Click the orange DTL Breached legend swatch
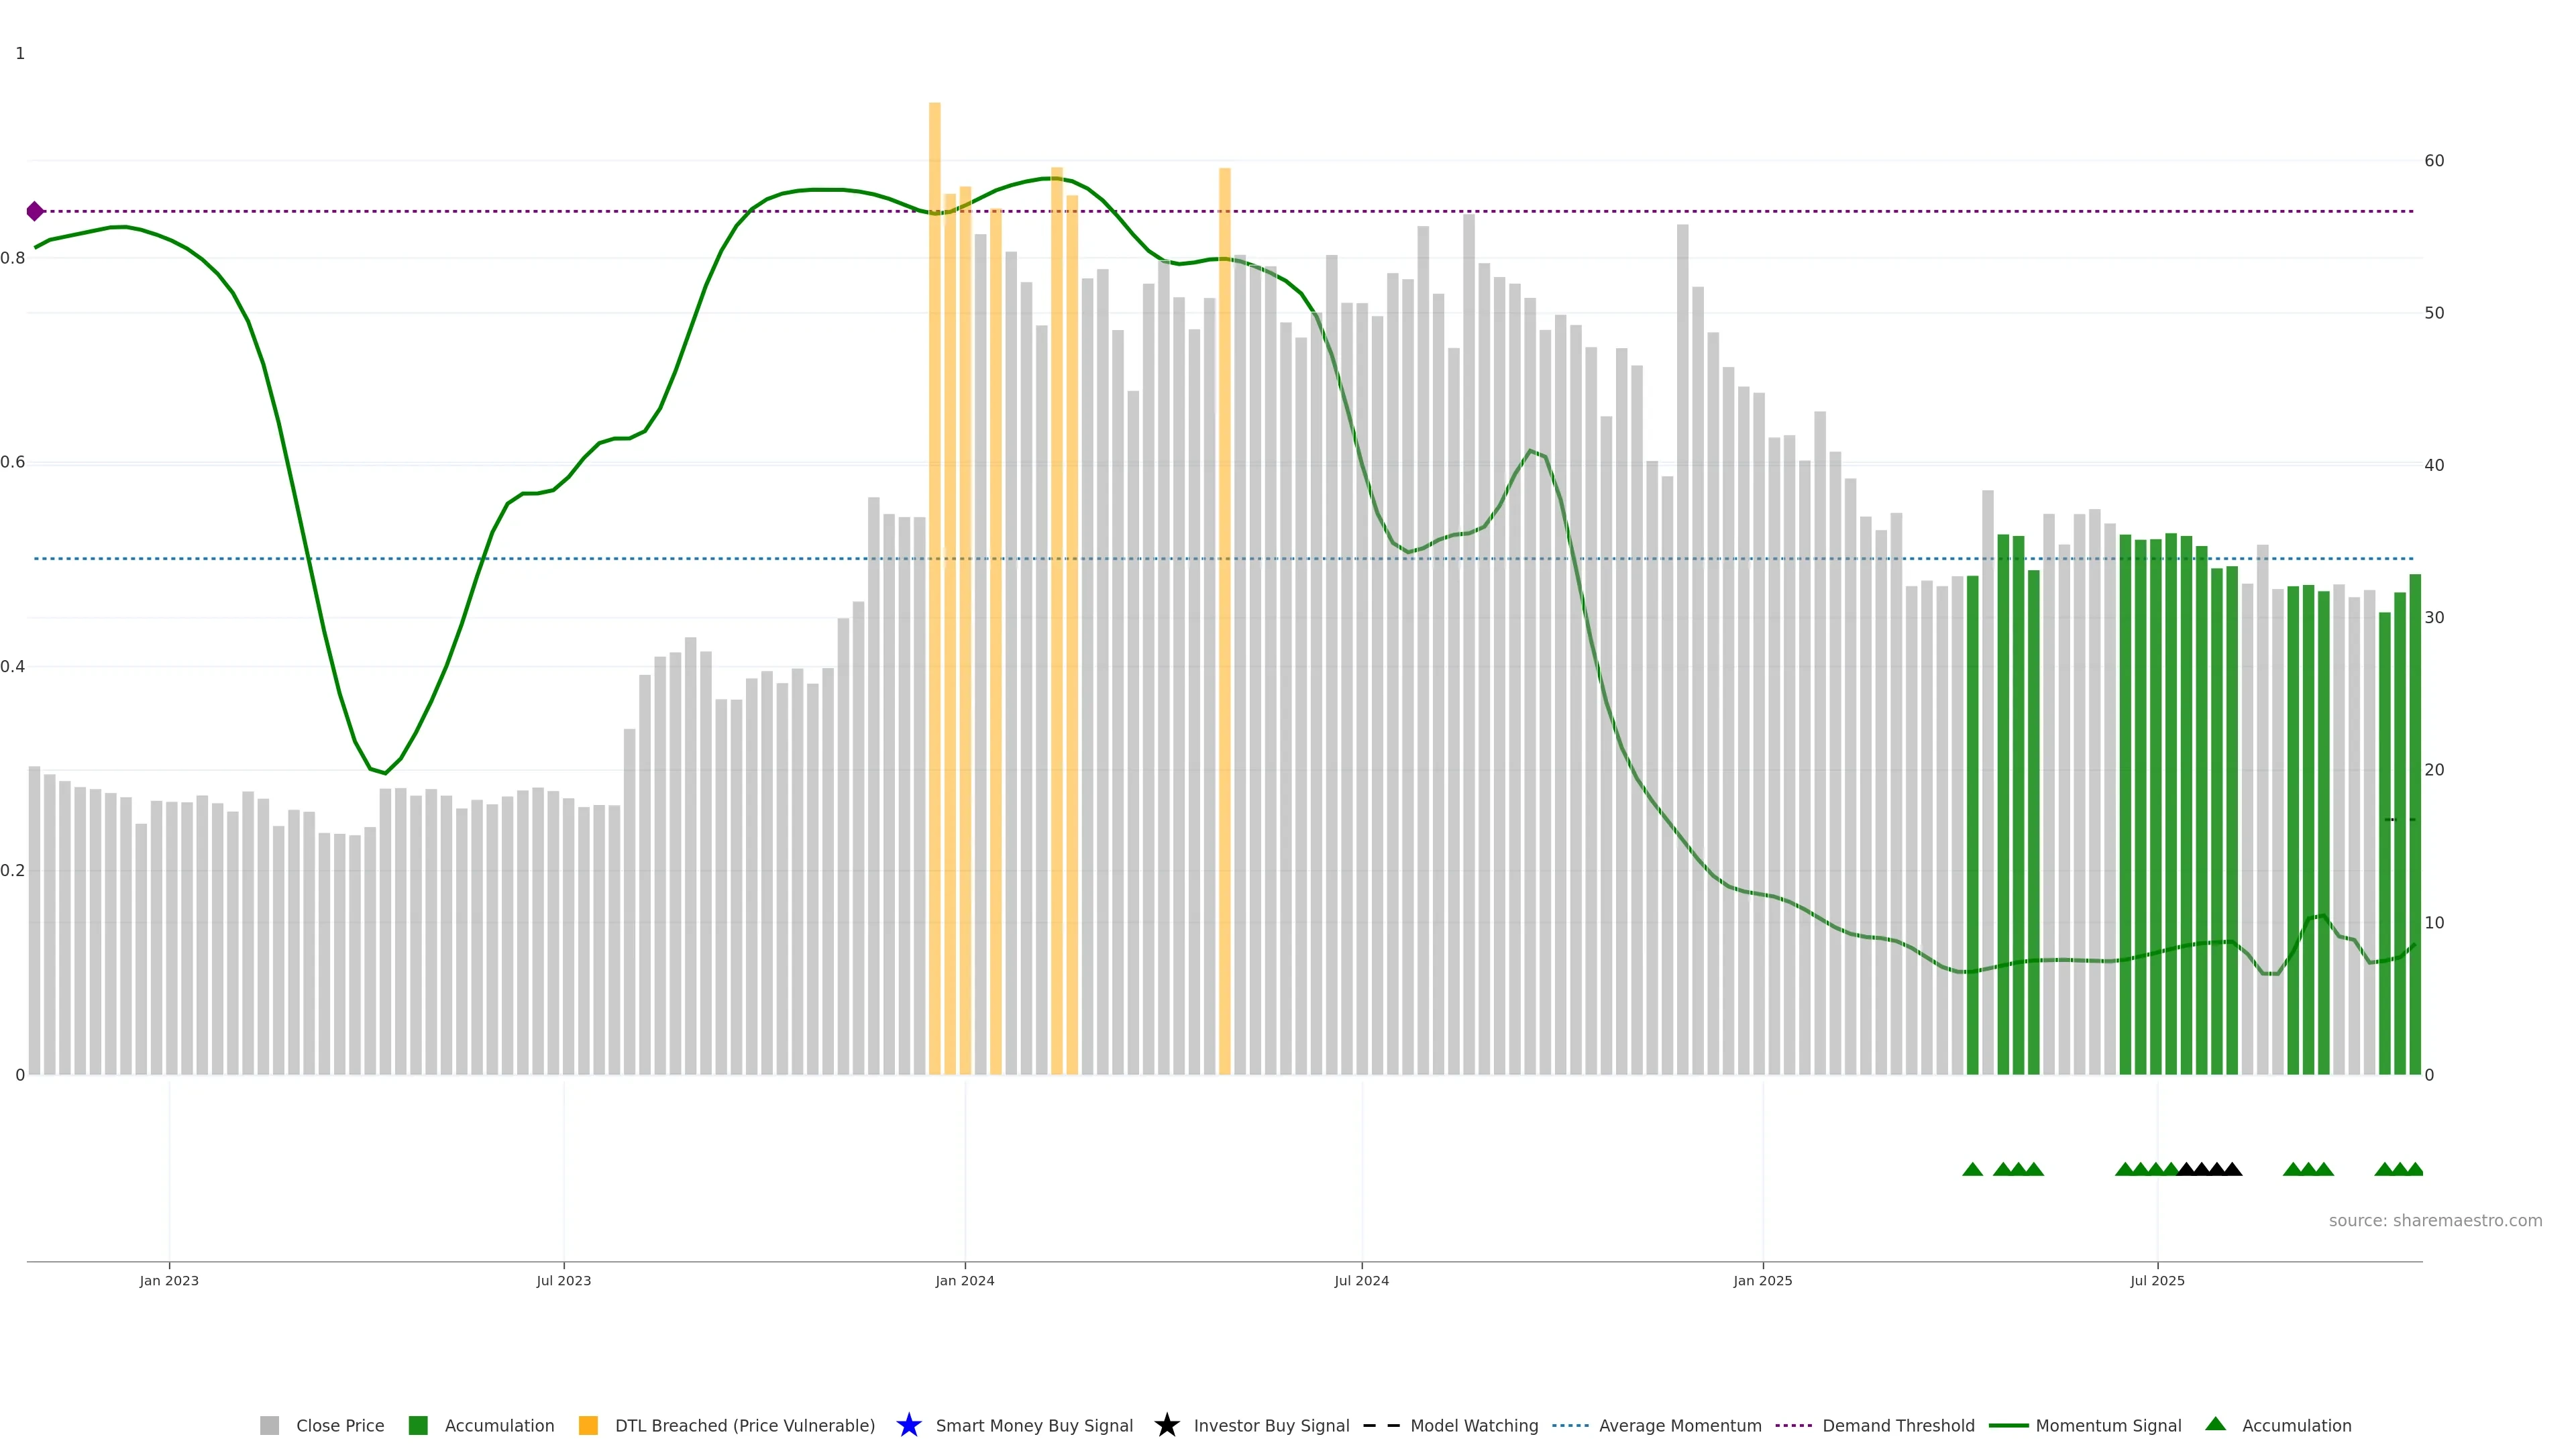 [x=588, y=1425]
